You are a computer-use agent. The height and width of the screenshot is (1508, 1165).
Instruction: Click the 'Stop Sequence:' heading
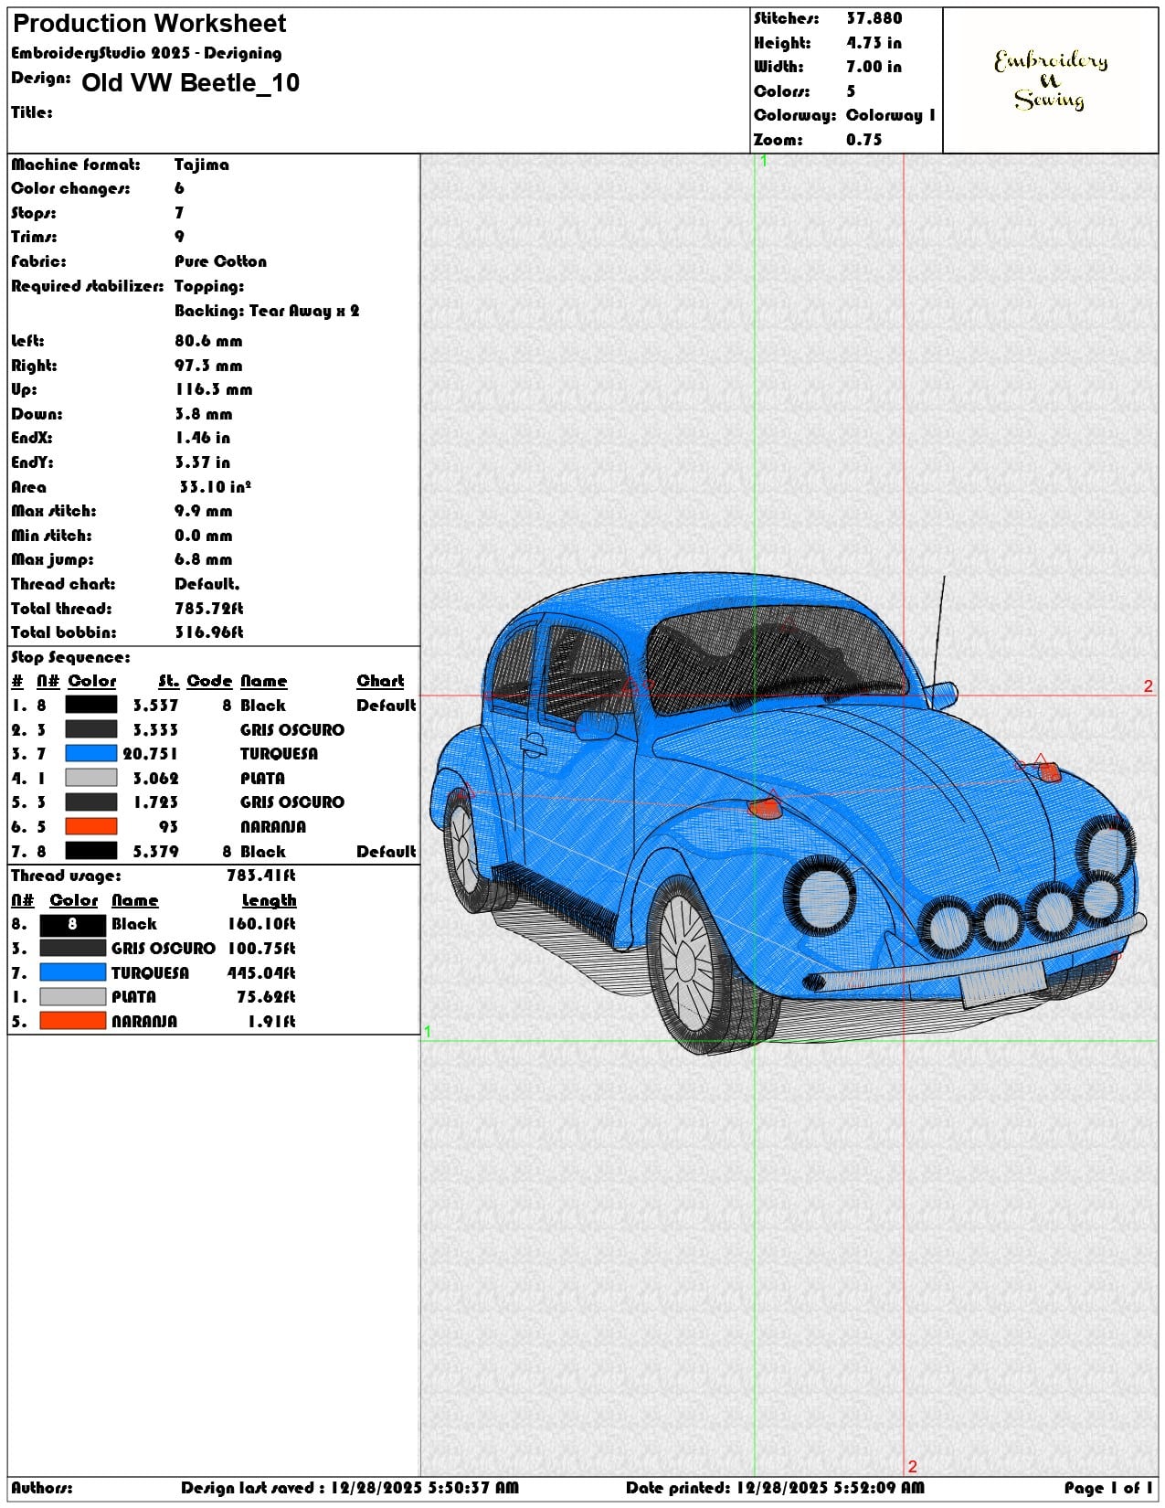click(x=71, y=657)
